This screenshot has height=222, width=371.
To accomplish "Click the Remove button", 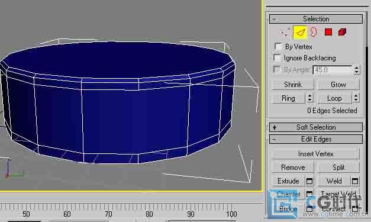I will pyautogui.click(x=293, y=168).
